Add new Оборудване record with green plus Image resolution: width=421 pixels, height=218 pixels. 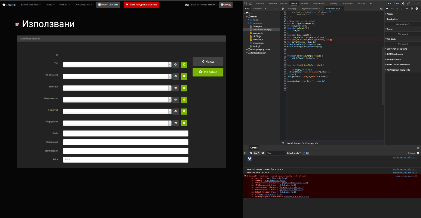(x=184, y=123)
